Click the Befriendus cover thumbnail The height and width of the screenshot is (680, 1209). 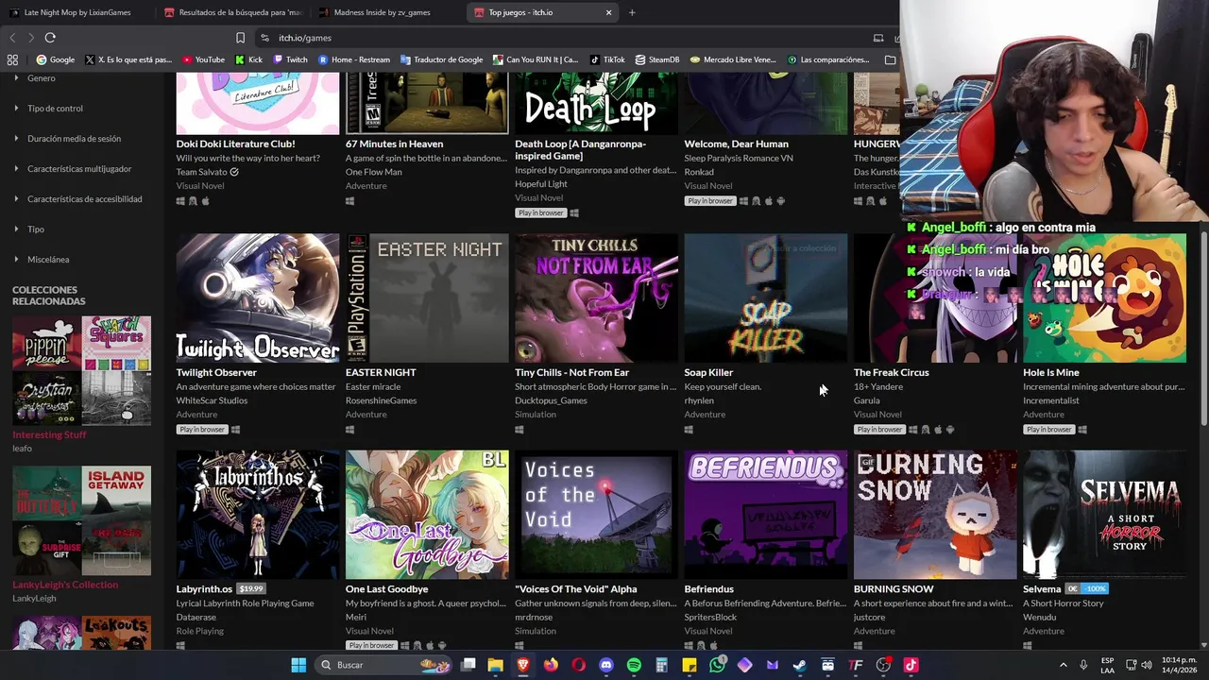766,515
